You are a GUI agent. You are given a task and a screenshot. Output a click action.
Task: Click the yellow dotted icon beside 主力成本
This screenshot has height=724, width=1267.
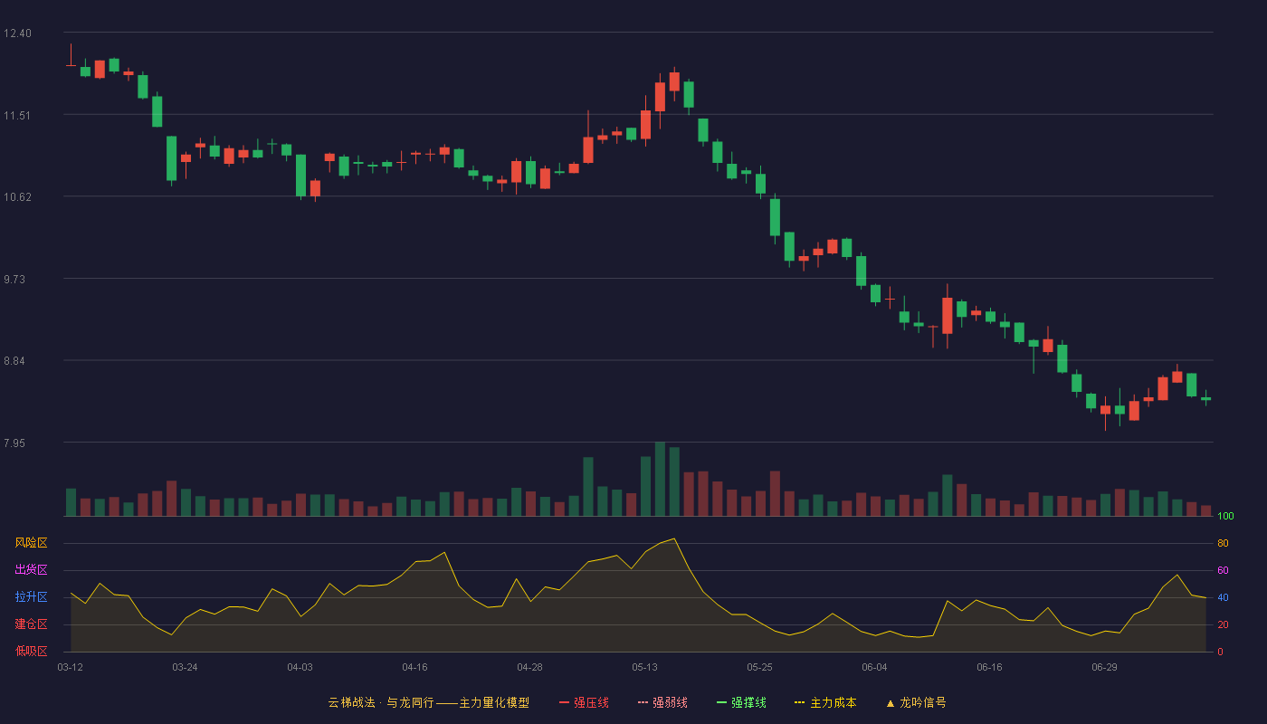point(800,702)
